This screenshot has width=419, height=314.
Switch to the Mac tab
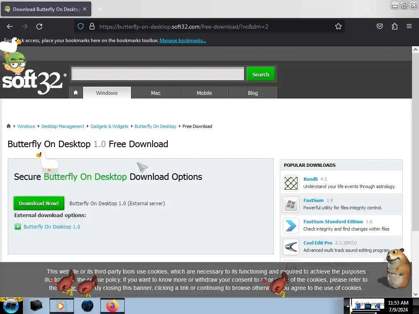(x=156, y=93)
